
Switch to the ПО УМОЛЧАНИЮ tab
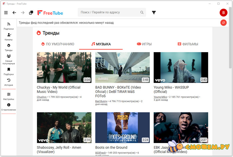(x=58, y=44)
